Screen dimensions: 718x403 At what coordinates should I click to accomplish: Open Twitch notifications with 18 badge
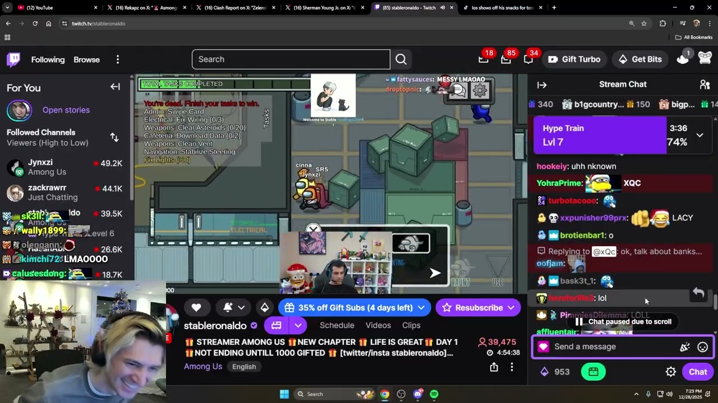(x=484, y=59)
